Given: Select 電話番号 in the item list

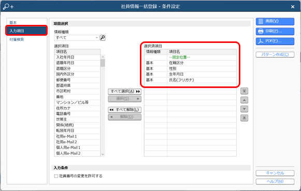Looking at the screenshot, I should tap(77, 114).
